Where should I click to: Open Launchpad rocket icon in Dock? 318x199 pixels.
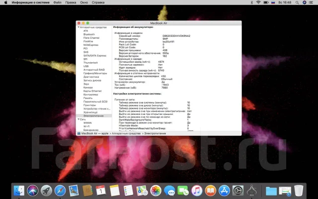tap(46, 191)
